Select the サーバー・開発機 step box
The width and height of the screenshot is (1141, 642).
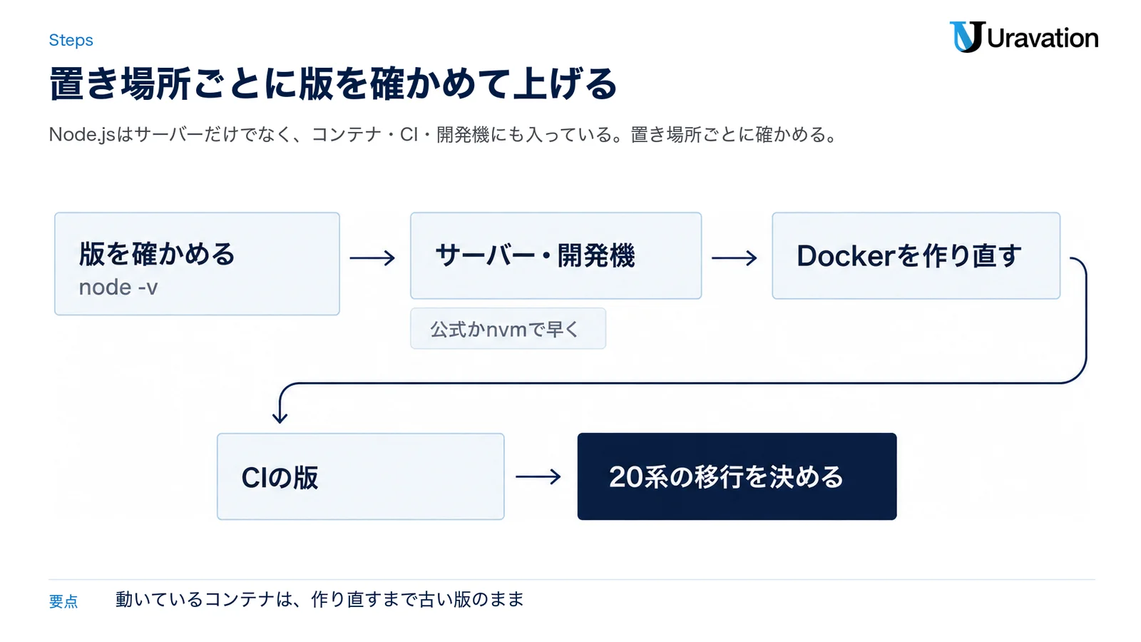pos(556,255)
